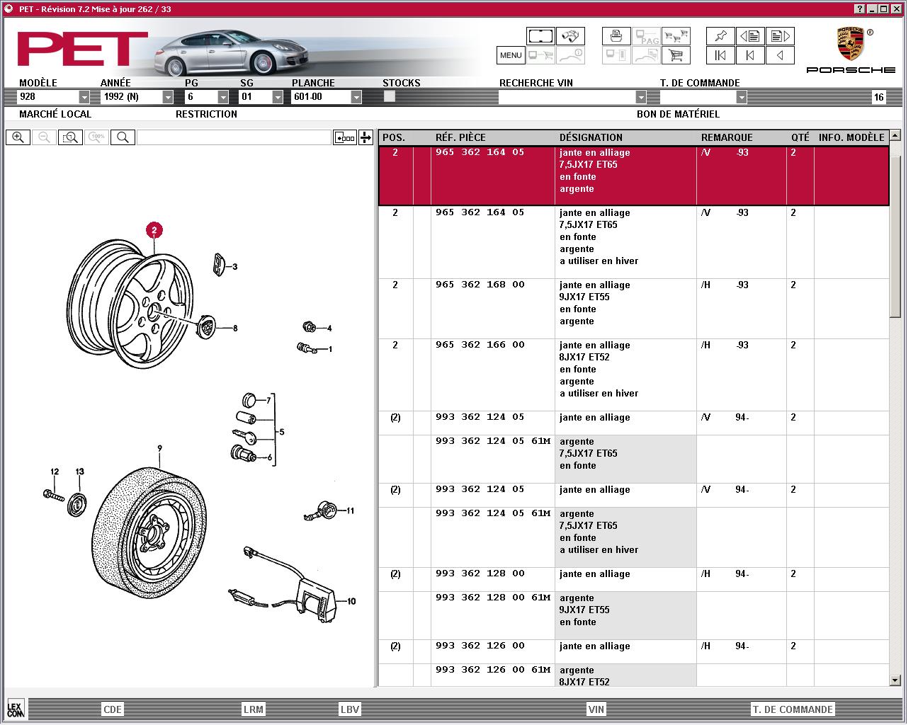The width and height of the screenshot is (918, 725).
Task: Jump to first record icon
Action: [720, 55]
